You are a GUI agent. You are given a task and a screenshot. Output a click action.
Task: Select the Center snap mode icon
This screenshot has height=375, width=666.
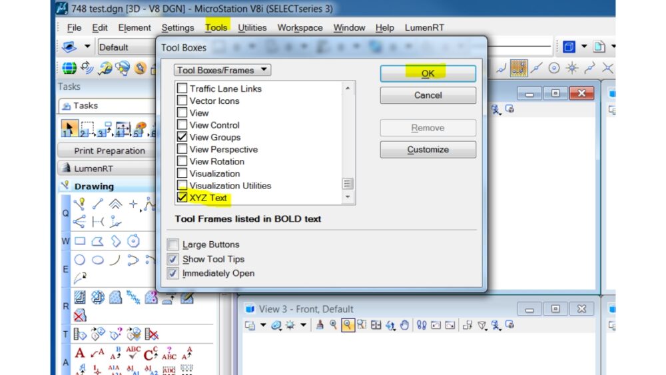click(553, 68)
